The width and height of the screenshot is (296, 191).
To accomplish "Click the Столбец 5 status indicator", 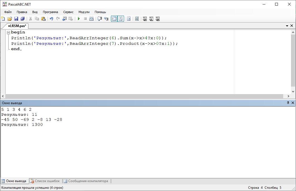I will tap(273, 188).
